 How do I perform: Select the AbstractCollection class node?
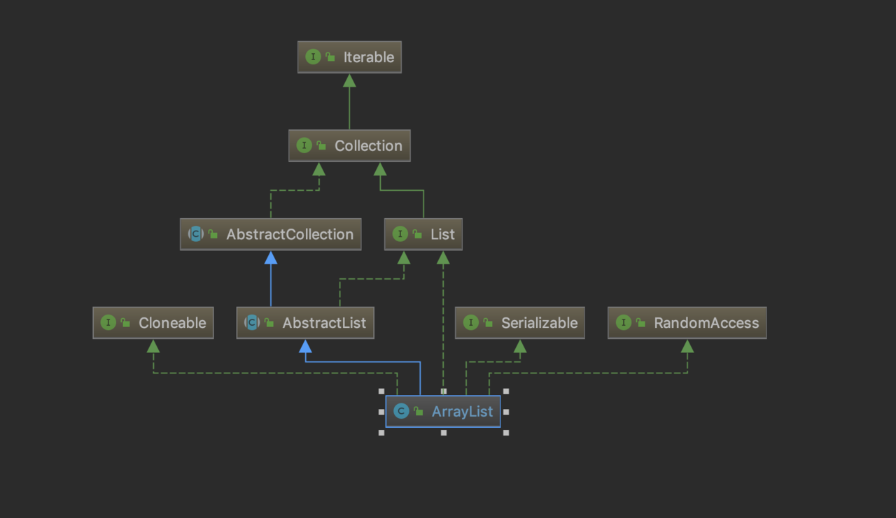click(270, 234)
